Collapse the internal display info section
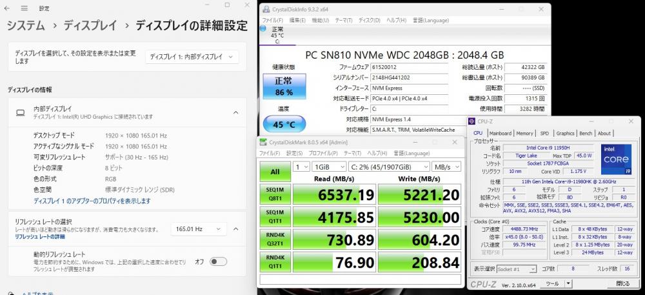Image resolution: width=645 pixels, height=295 pixels. [x=235, y=112]
